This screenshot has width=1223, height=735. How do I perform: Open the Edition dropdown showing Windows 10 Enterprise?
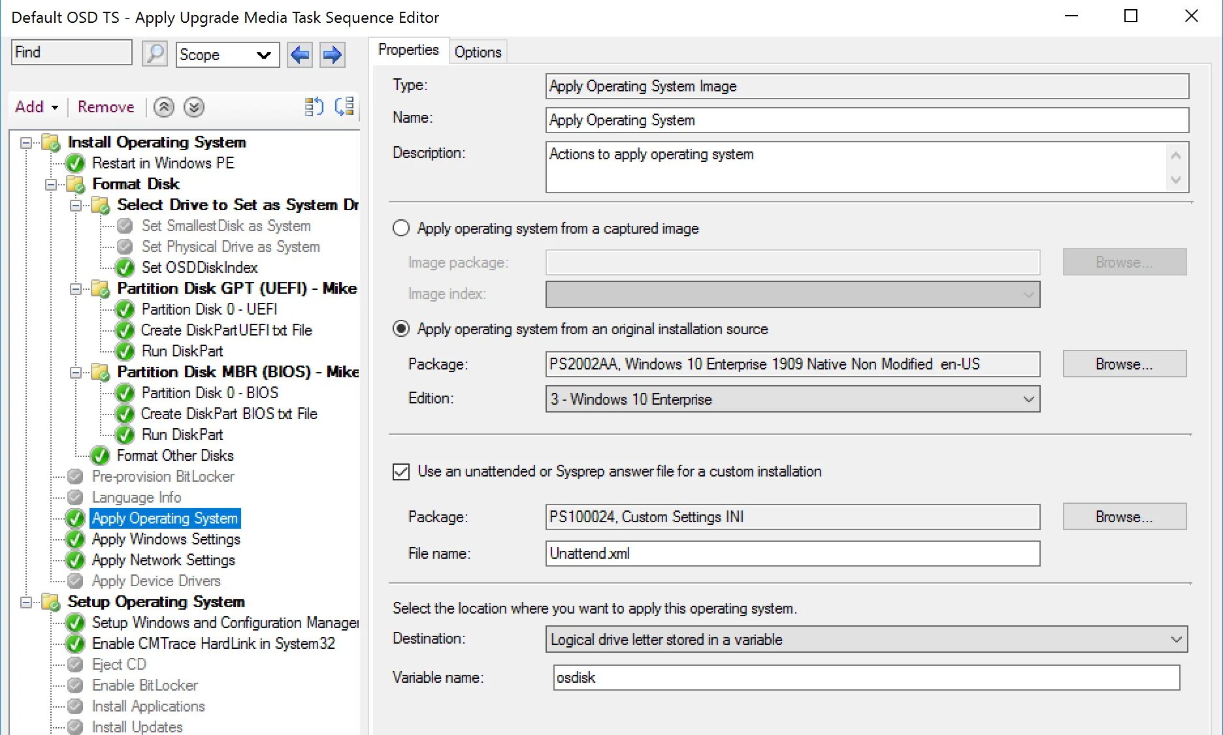(1030, 399)
